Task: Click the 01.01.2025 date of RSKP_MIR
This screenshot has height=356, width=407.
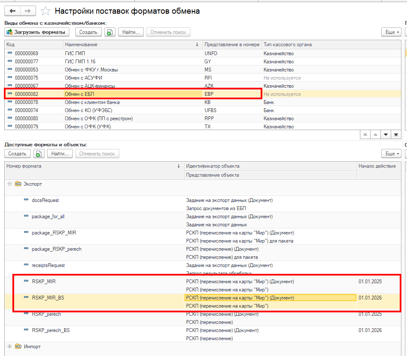Action: pyautogui.click(x=370, y=282)
